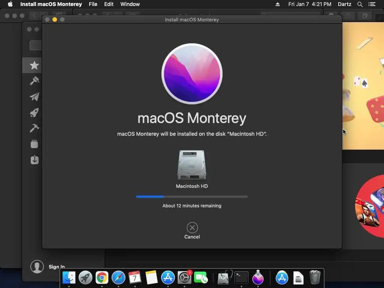
Task: Click the eject icon in menu bar
Action: click(x=278, y=4)
